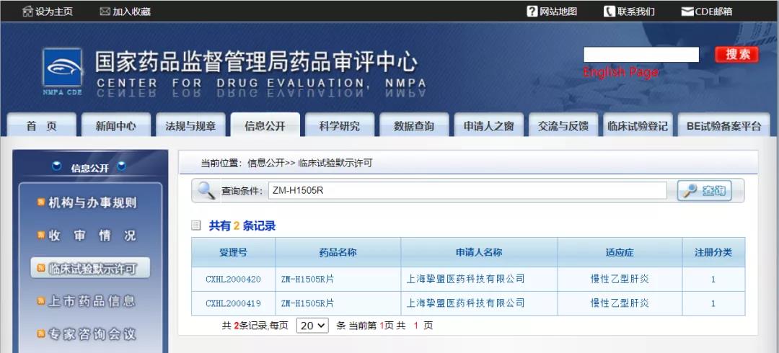The height and width of the screenshot is (353, 779).
Task: Click the list icon beside 共有2条记录
Action: [x=196, y=225]
